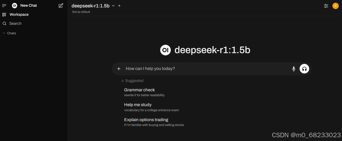Viewport: 342px width, 141px height.
Task: Collapse the Chats section chevron
Action: point(4,33)
